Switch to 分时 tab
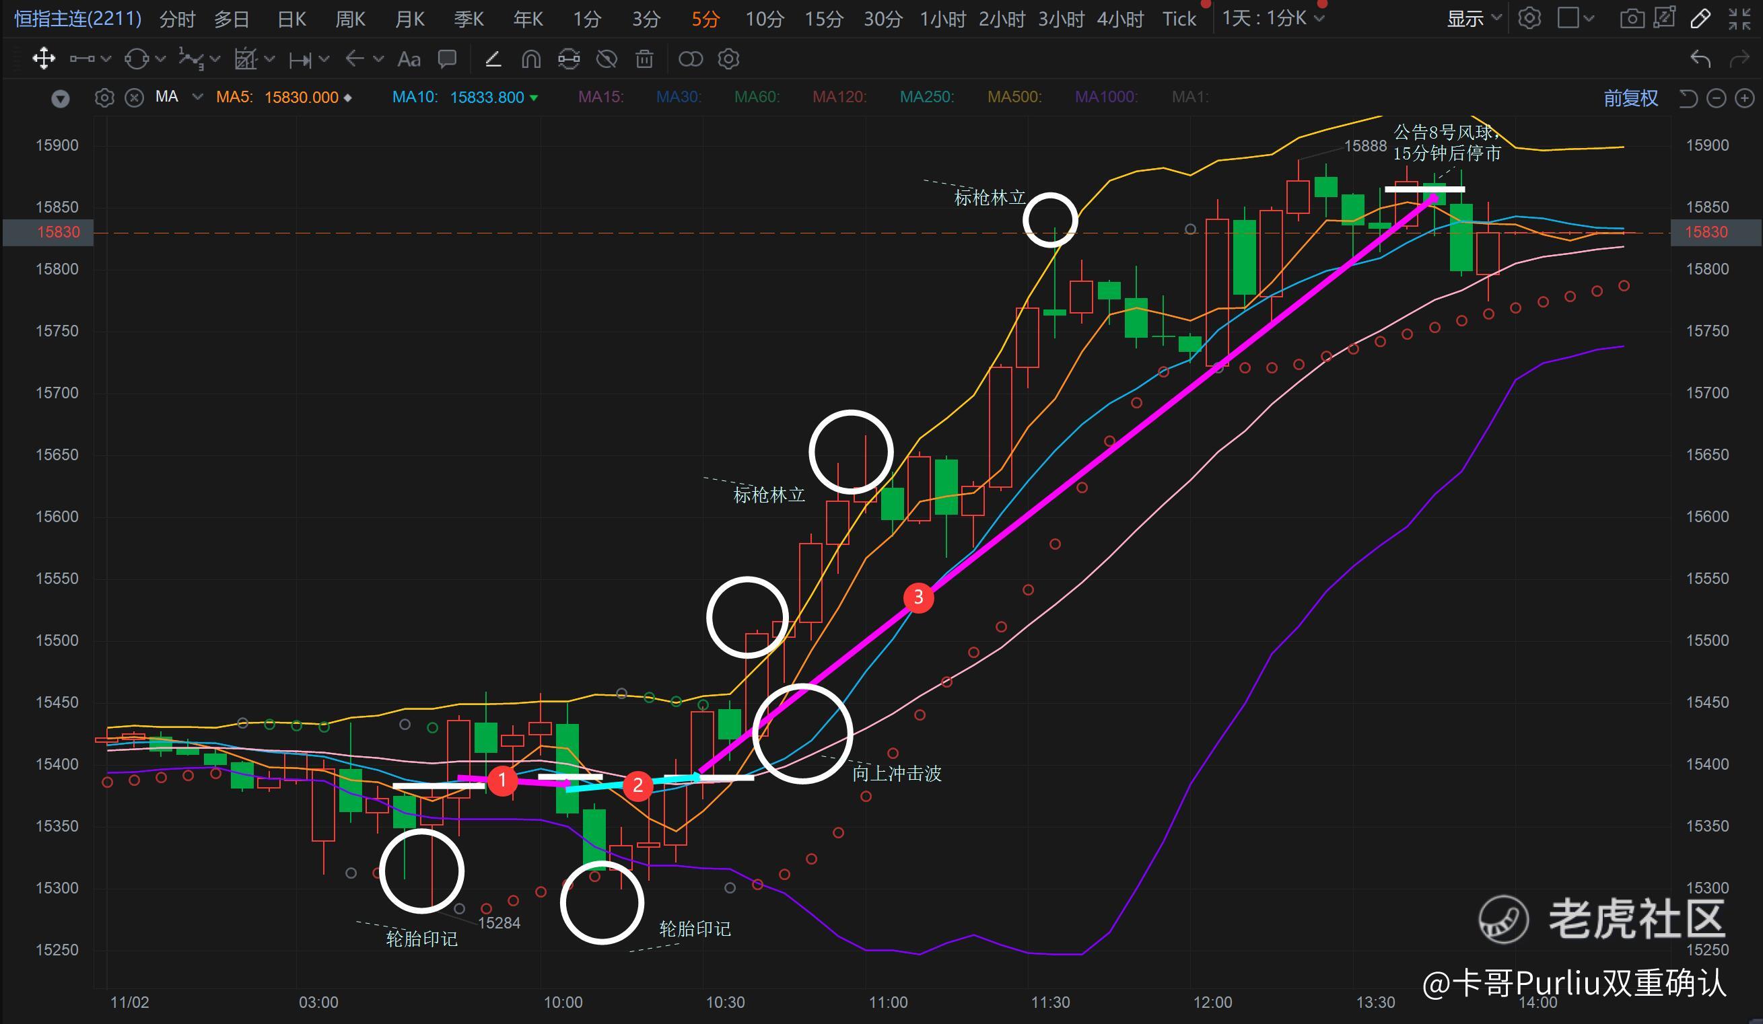The image size is (1763, 1024). (176, 18)
